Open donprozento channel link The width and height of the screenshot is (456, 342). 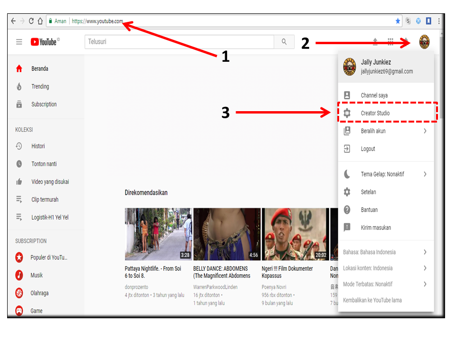[x=136, y=287]
